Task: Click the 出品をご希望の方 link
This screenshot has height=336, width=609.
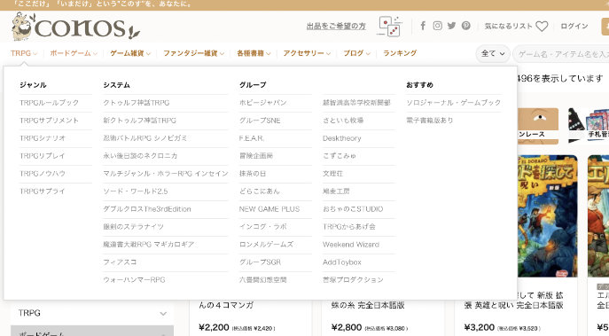Action: click(x=336, y=26)
